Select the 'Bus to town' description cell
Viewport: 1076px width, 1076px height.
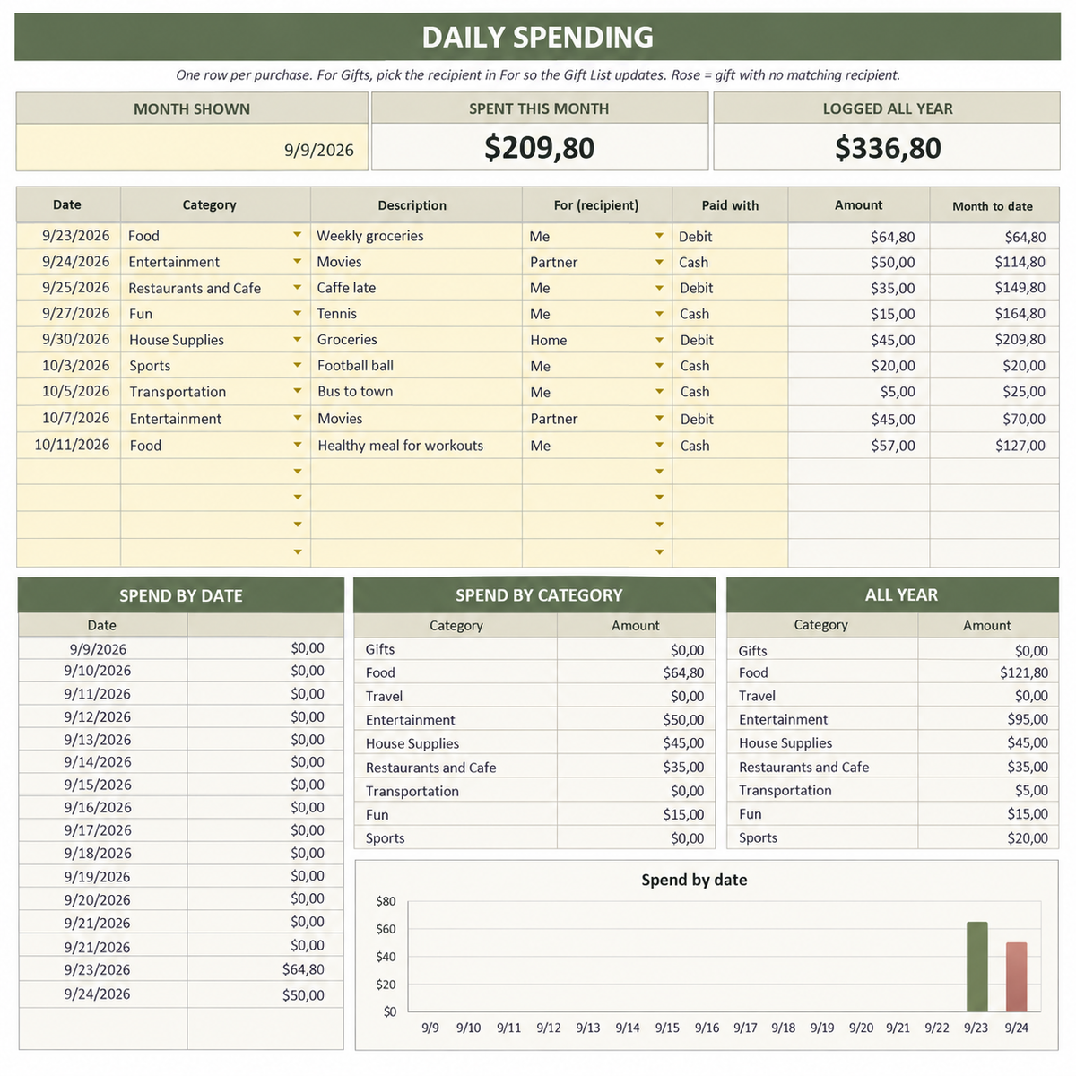point(416,392)
